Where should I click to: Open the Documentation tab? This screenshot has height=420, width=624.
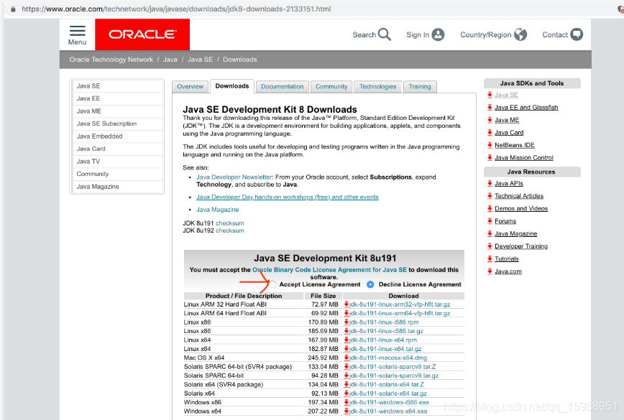(282, 86)
